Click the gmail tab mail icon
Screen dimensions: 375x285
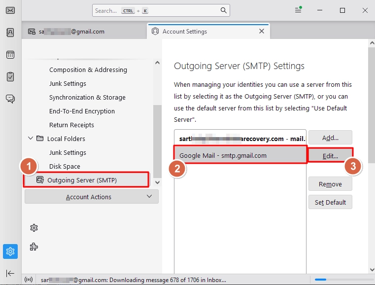click(x=32, y=32)
